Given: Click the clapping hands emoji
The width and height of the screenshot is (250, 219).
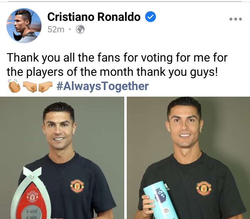Looking at the screenshot, I should [14, 86].
